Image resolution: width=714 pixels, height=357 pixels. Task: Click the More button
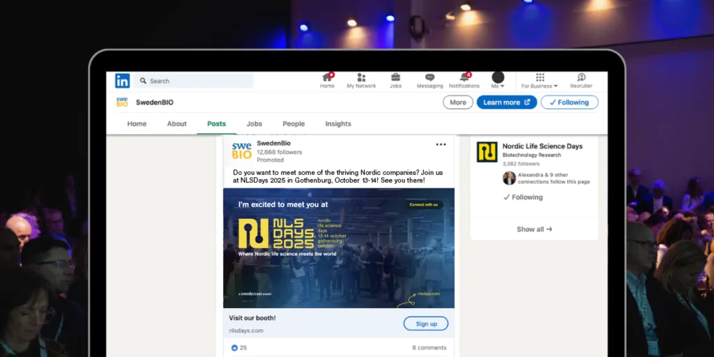[x=457, y=102]
